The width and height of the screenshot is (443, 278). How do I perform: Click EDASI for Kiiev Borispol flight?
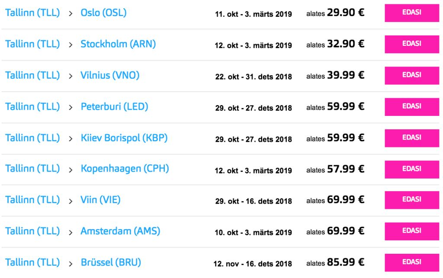point(411,138)
